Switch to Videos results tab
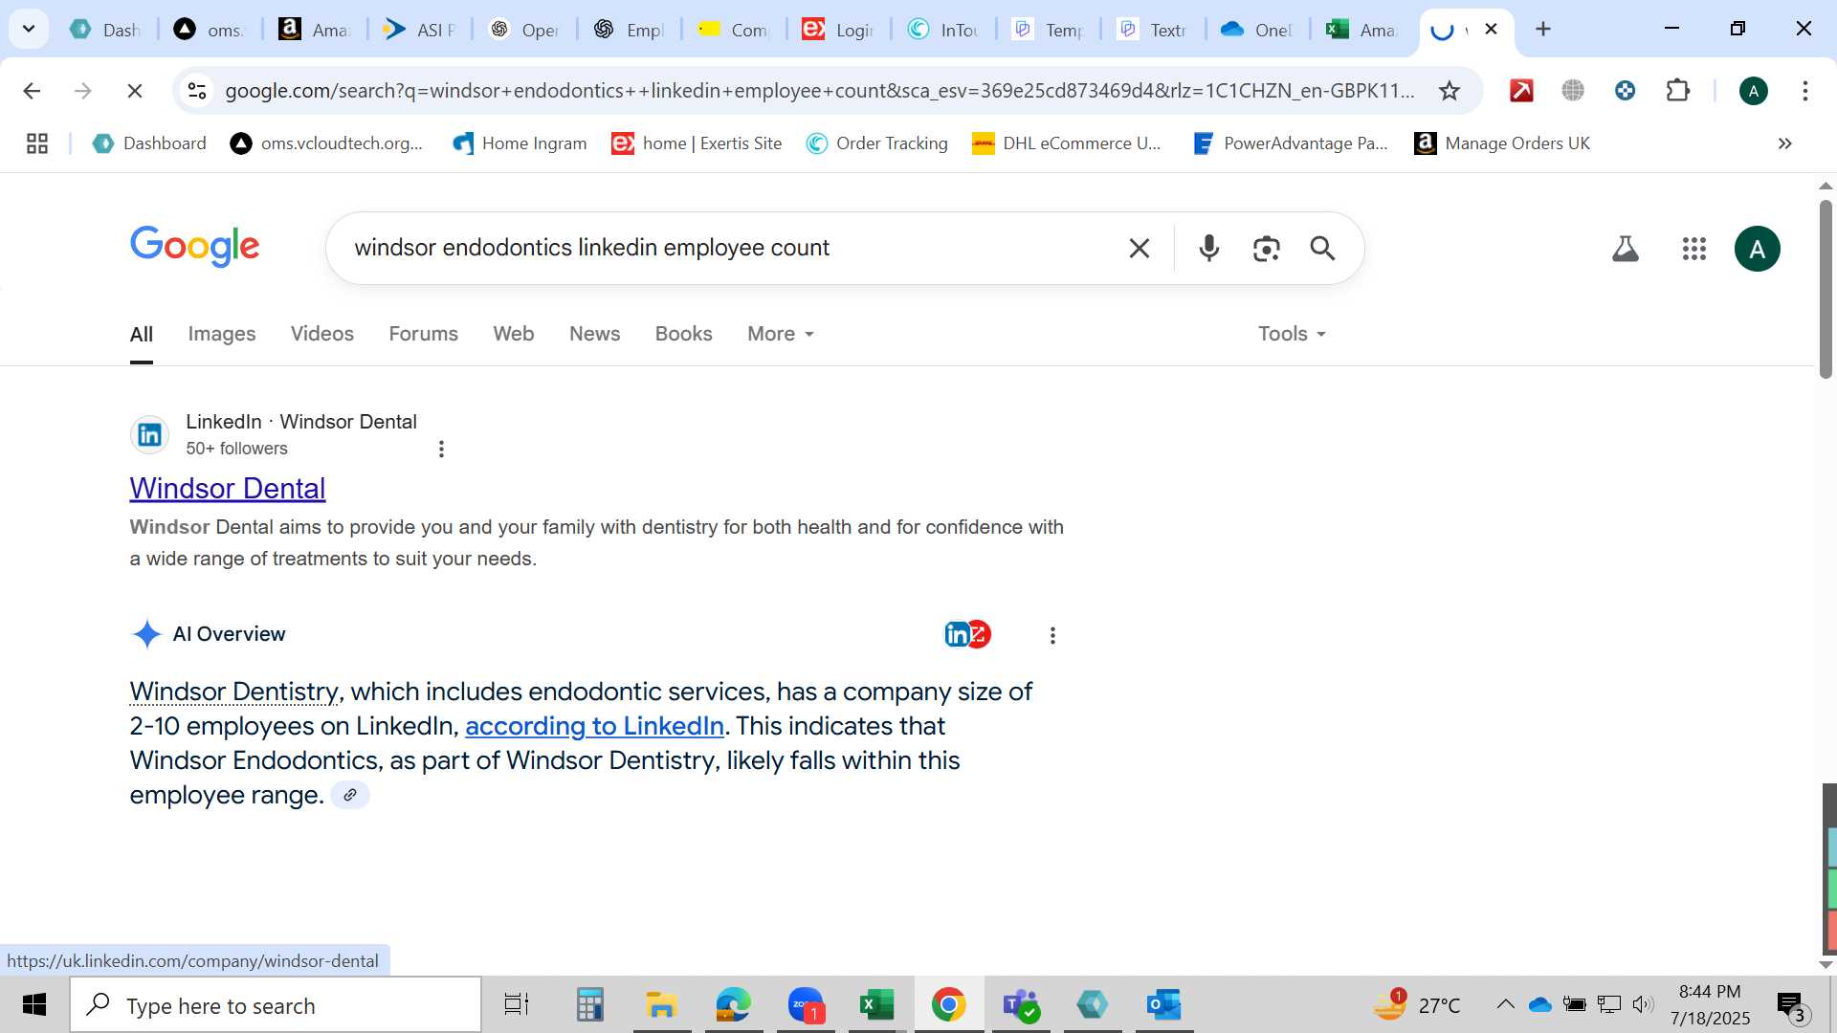This screenshot has width=1837, height=1033. click(x=321, y=334)
